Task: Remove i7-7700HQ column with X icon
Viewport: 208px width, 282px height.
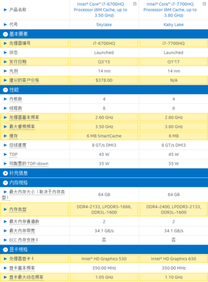Action: tap(204, 4)
